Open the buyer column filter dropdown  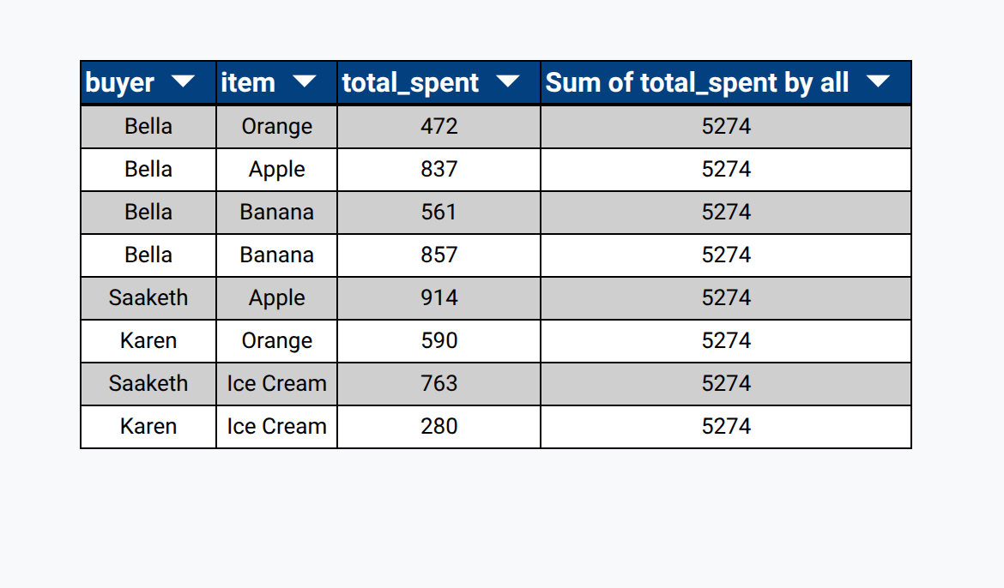pyautogui.click(x=183, y=81)
